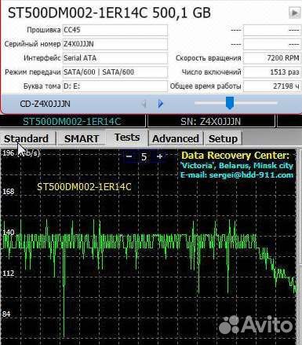Click the Data Recovery Center heading
Viewport: 302px width, 345px height.
click(235, 156)
